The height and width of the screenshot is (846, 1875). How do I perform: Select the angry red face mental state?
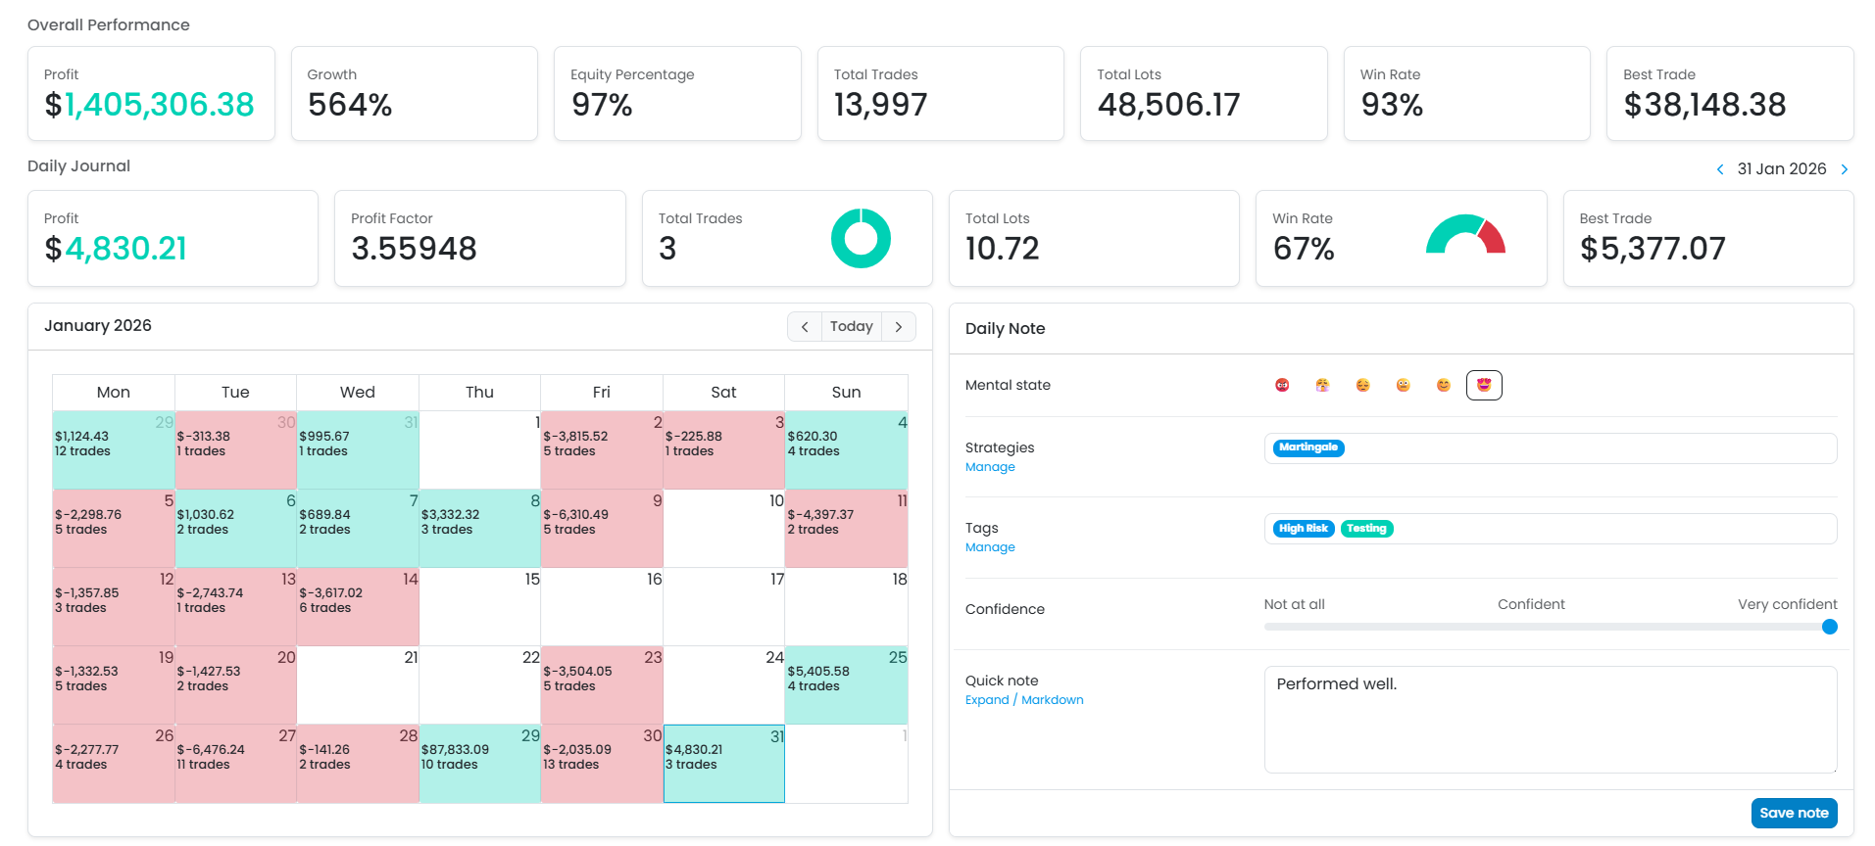click(1282, 385)
